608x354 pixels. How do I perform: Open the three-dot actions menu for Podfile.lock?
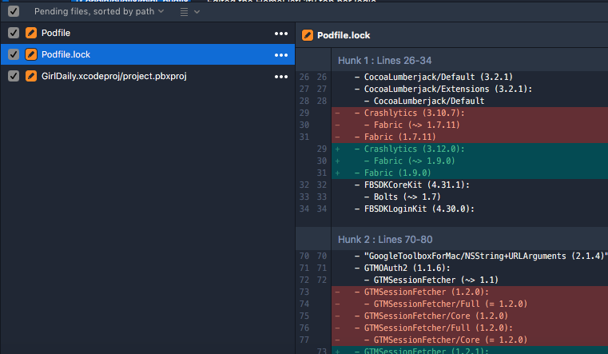281,55
